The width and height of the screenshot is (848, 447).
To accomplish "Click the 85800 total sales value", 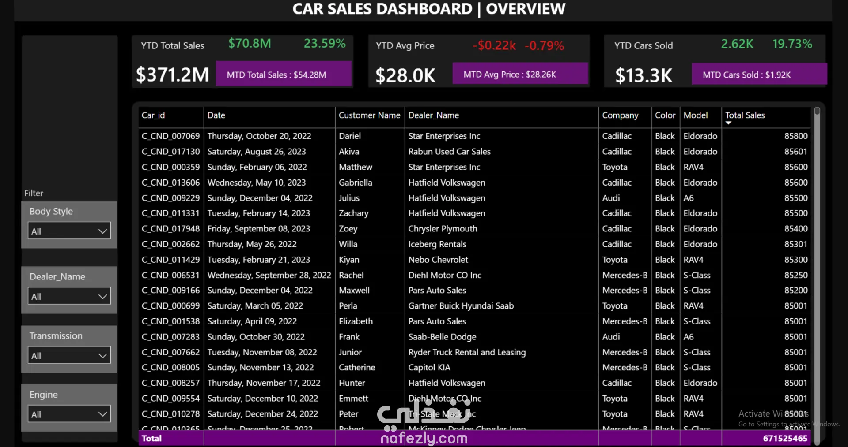I will [x=796, y=136].
